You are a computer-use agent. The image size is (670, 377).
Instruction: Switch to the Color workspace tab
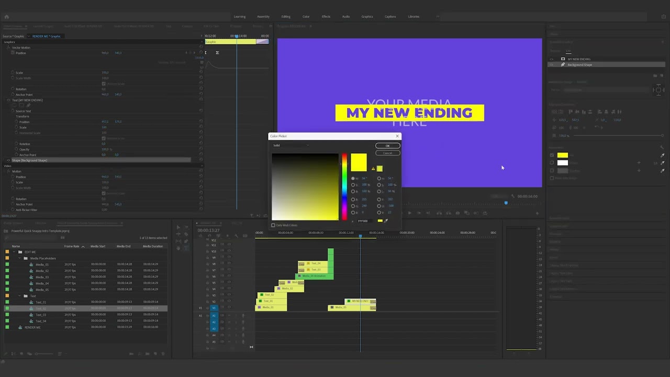pos(306,17)
